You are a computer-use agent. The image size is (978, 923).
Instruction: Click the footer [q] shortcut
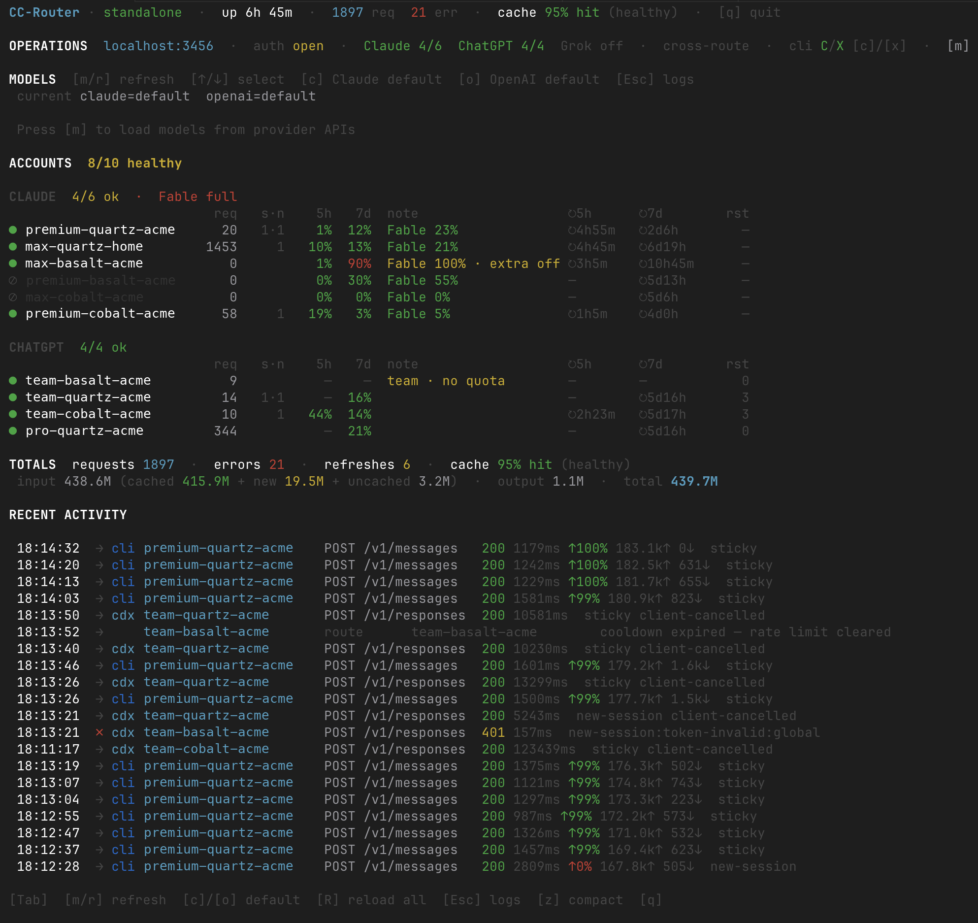pos(651,900)
